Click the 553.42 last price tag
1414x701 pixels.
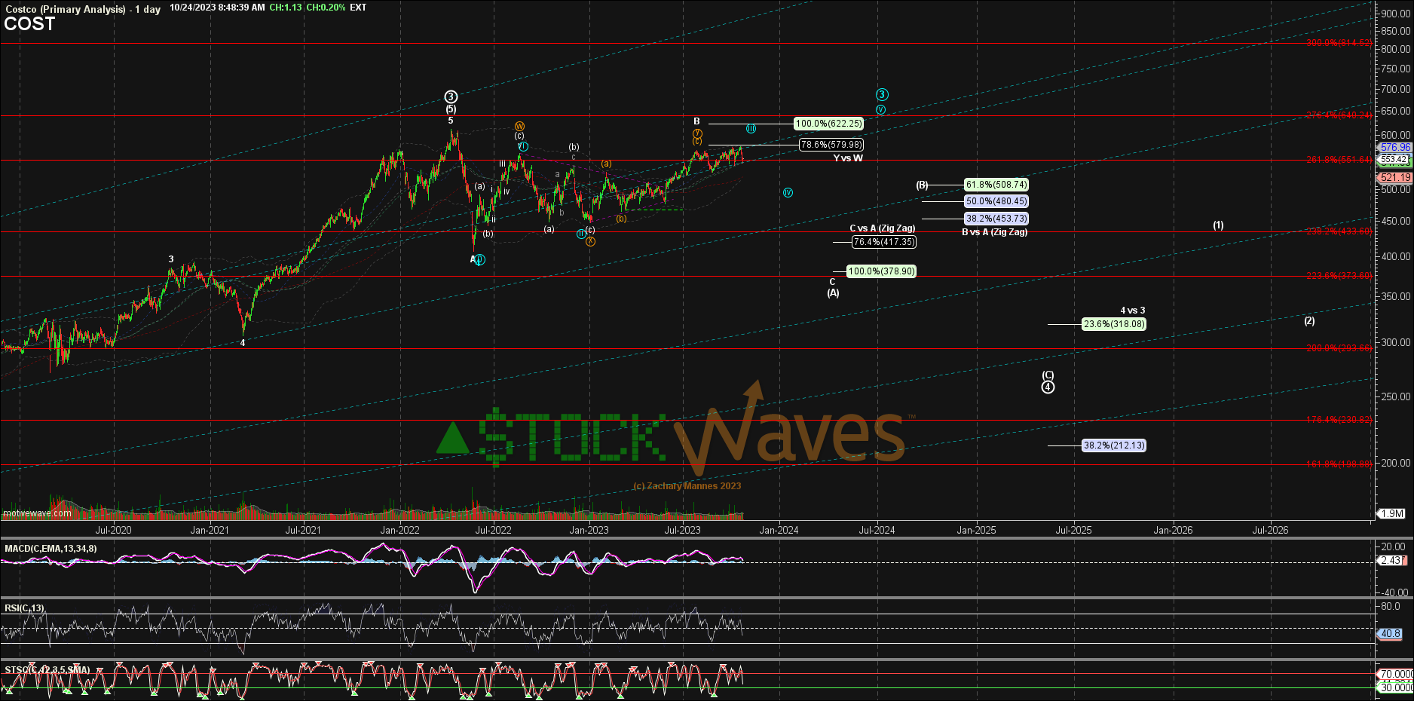coord(1394,159)
